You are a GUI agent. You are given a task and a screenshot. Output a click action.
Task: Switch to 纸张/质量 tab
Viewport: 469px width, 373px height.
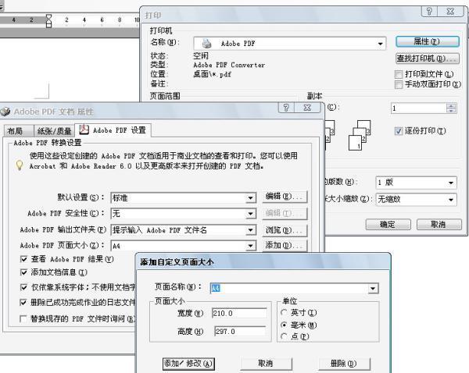tap(54, 131)
